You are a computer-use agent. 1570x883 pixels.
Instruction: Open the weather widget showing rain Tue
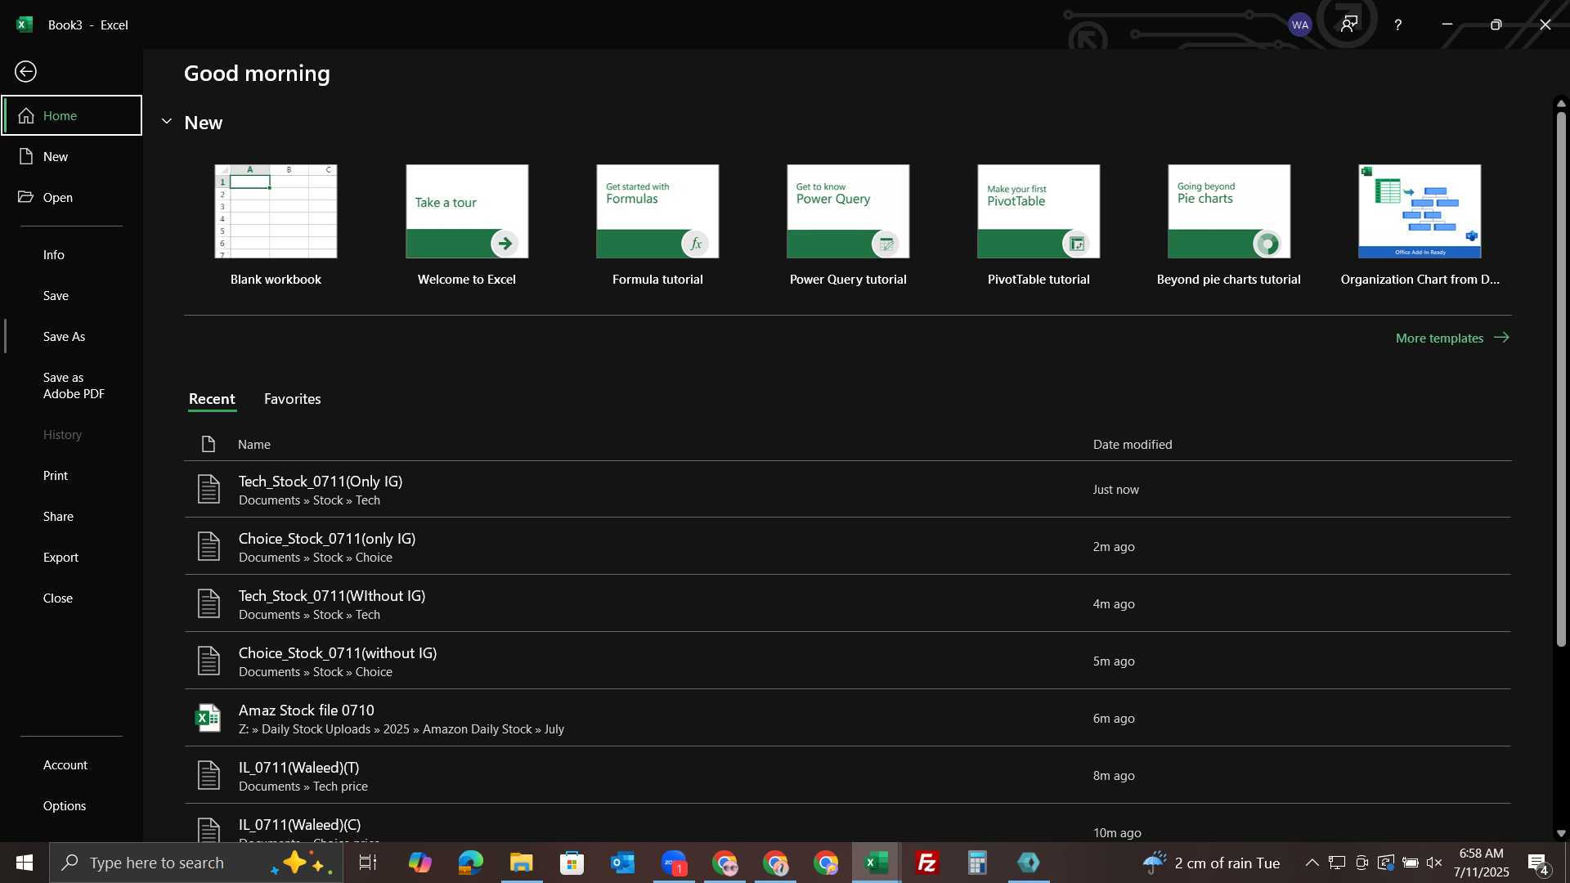pos(1212,863)
